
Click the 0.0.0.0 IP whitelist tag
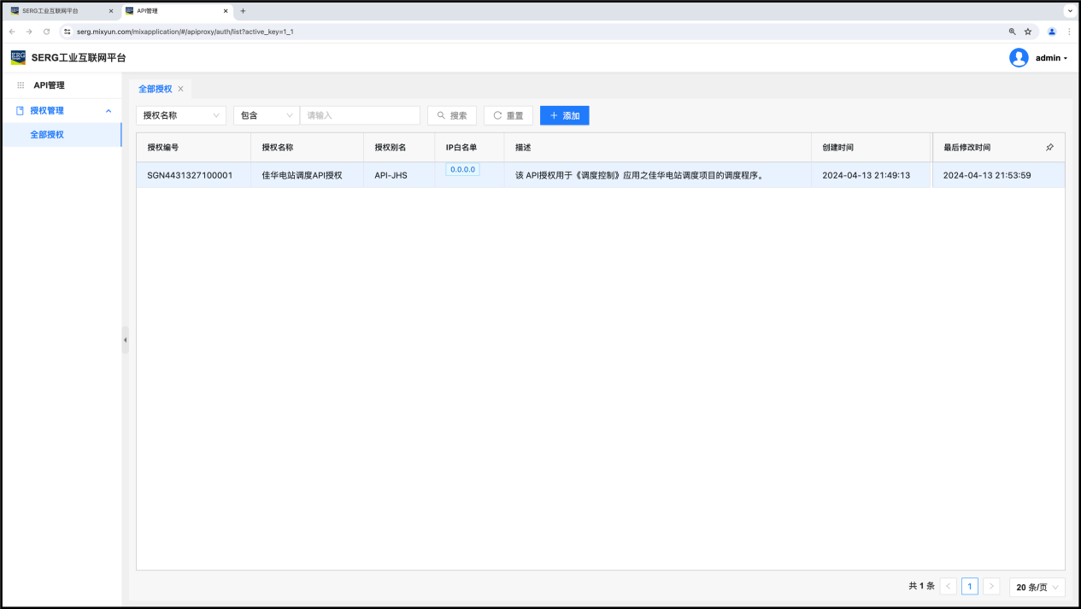tap(462, 169)
